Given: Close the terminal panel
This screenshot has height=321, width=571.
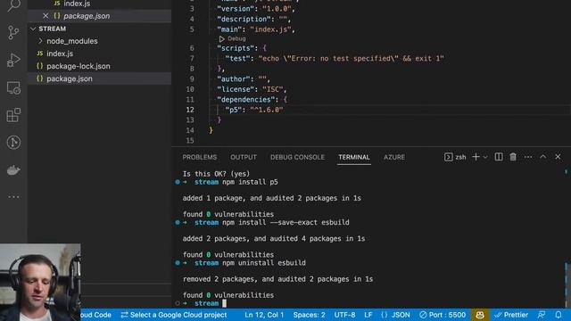Looking at the screenshot, I should (x=558, y=157).
